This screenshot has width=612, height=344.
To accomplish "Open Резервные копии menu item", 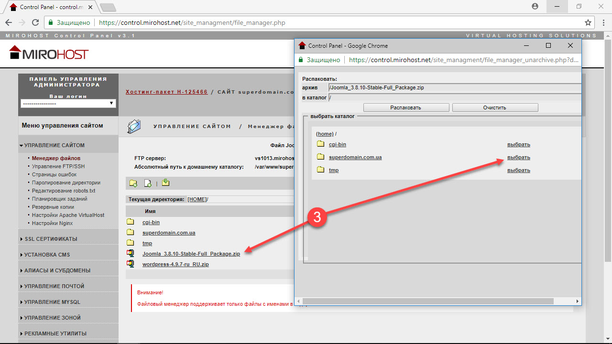I will (53, 207).
